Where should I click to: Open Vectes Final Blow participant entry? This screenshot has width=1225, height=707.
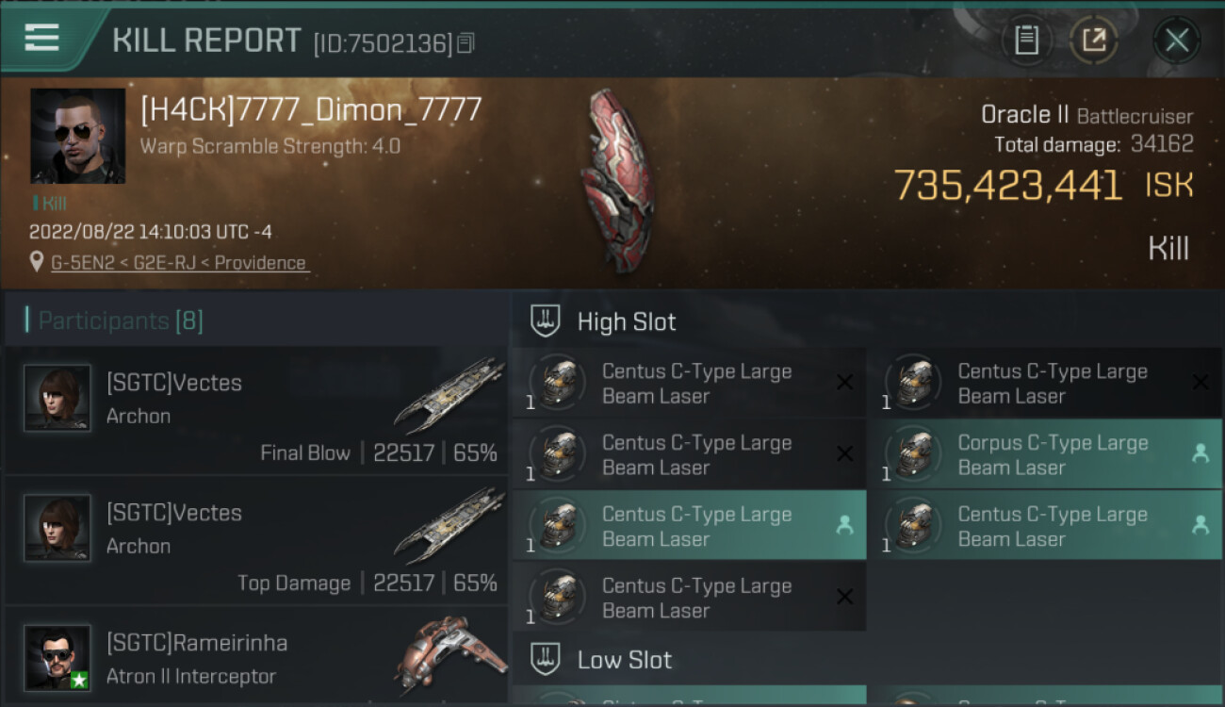click(x=256, y=411)
